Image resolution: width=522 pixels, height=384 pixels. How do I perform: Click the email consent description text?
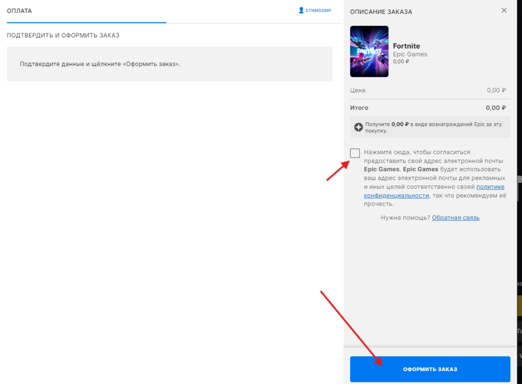point(433,178)
